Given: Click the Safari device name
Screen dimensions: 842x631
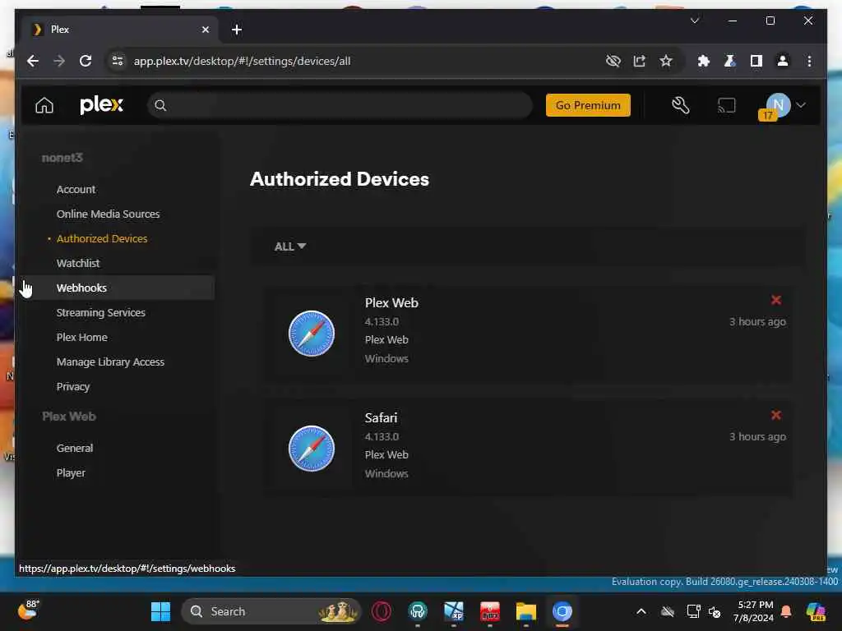Looking at the screenshot, I should 381,417.
